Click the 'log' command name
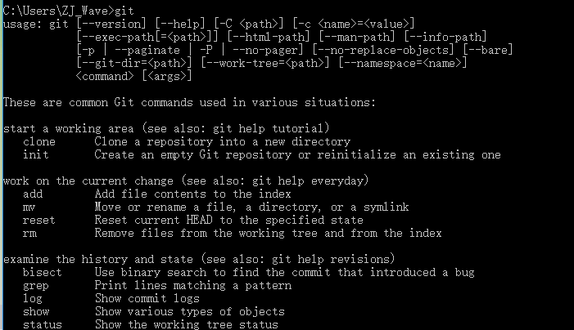Screen dimensions: 574x330 (x=32, y=298)
